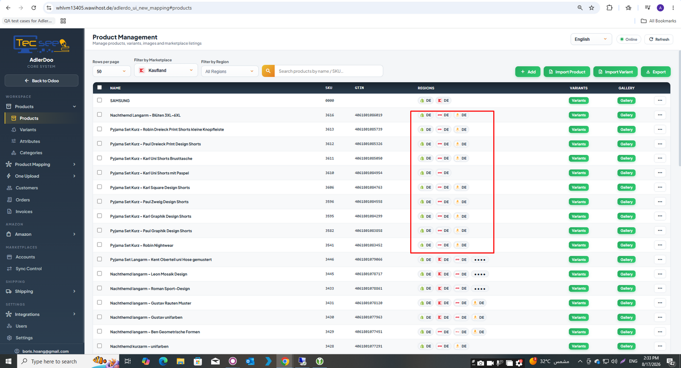Click the Back to Odoo button
This screenshot has width=681, height=368.
click(41, 81)
